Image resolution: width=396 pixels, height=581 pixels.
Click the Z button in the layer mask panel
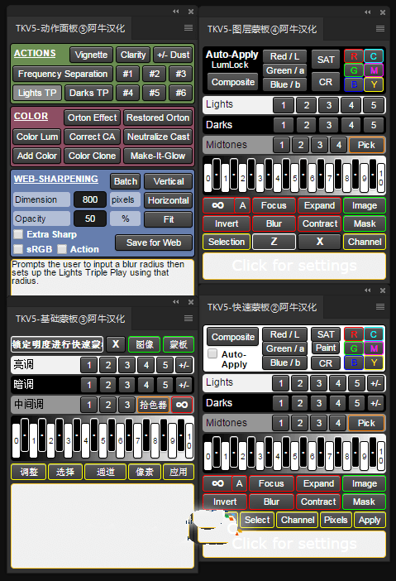274,242
